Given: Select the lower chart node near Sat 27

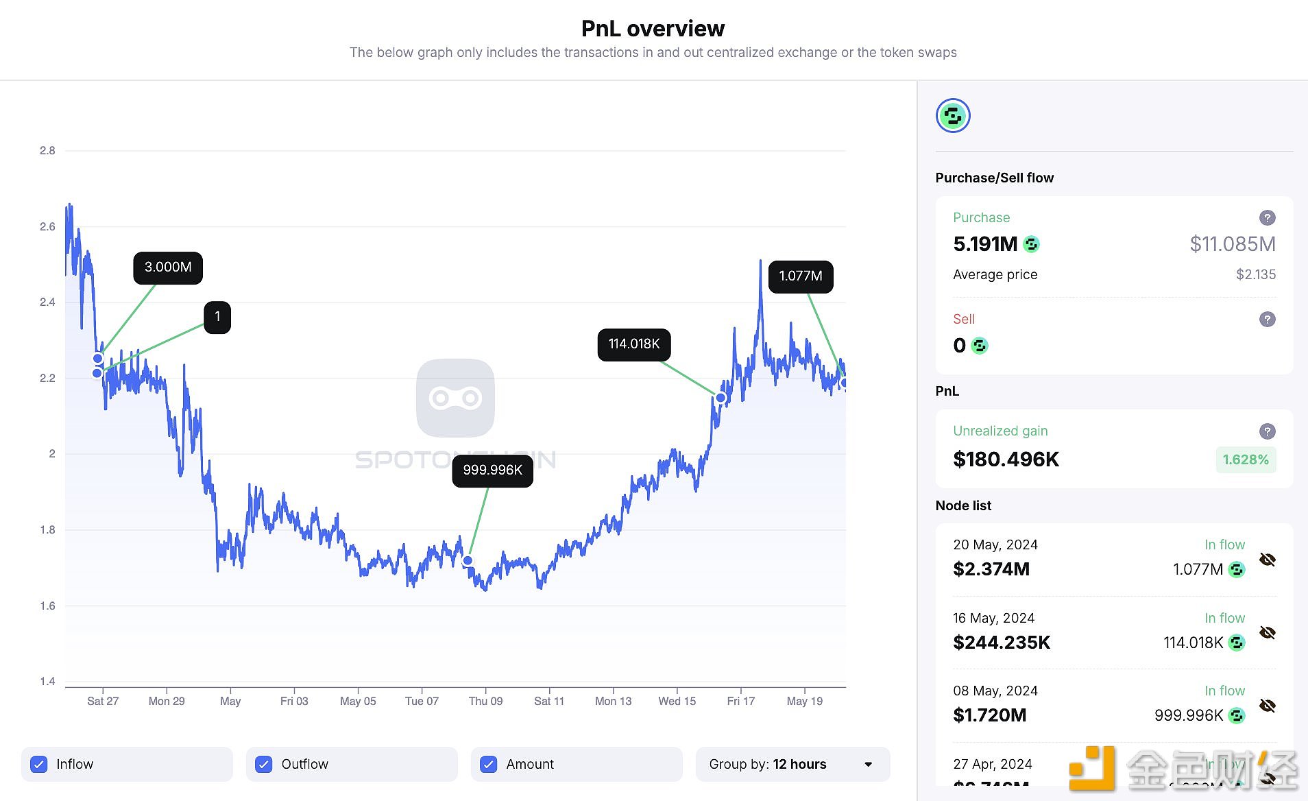Looking at the screenshot, I should coord(97,373).
